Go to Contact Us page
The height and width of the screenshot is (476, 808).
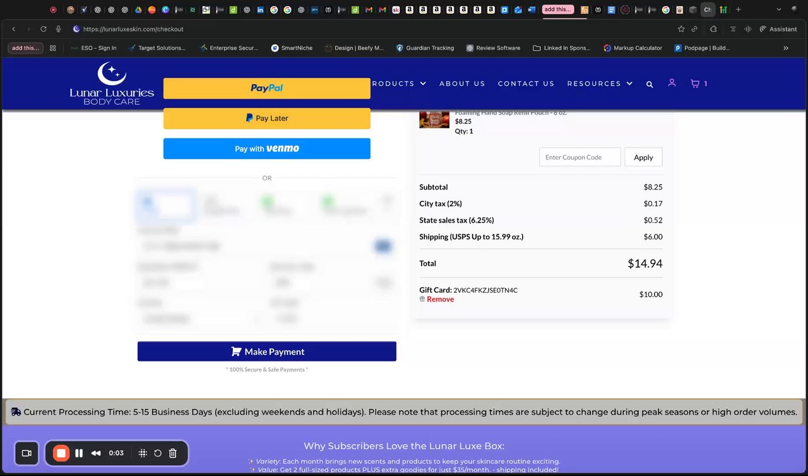point(526,83)
